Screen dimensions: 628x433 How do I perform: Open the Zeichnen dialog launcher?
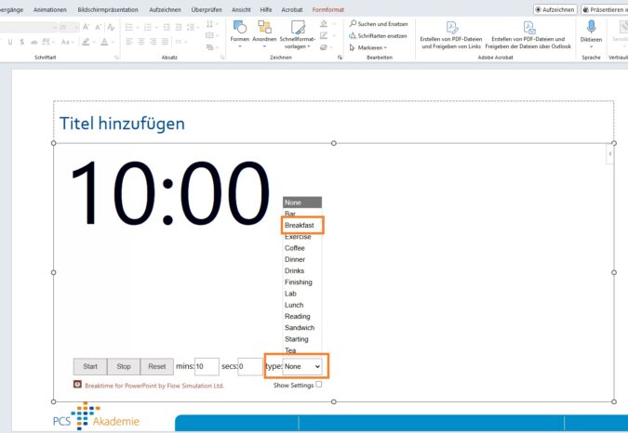tap(340, 58)
